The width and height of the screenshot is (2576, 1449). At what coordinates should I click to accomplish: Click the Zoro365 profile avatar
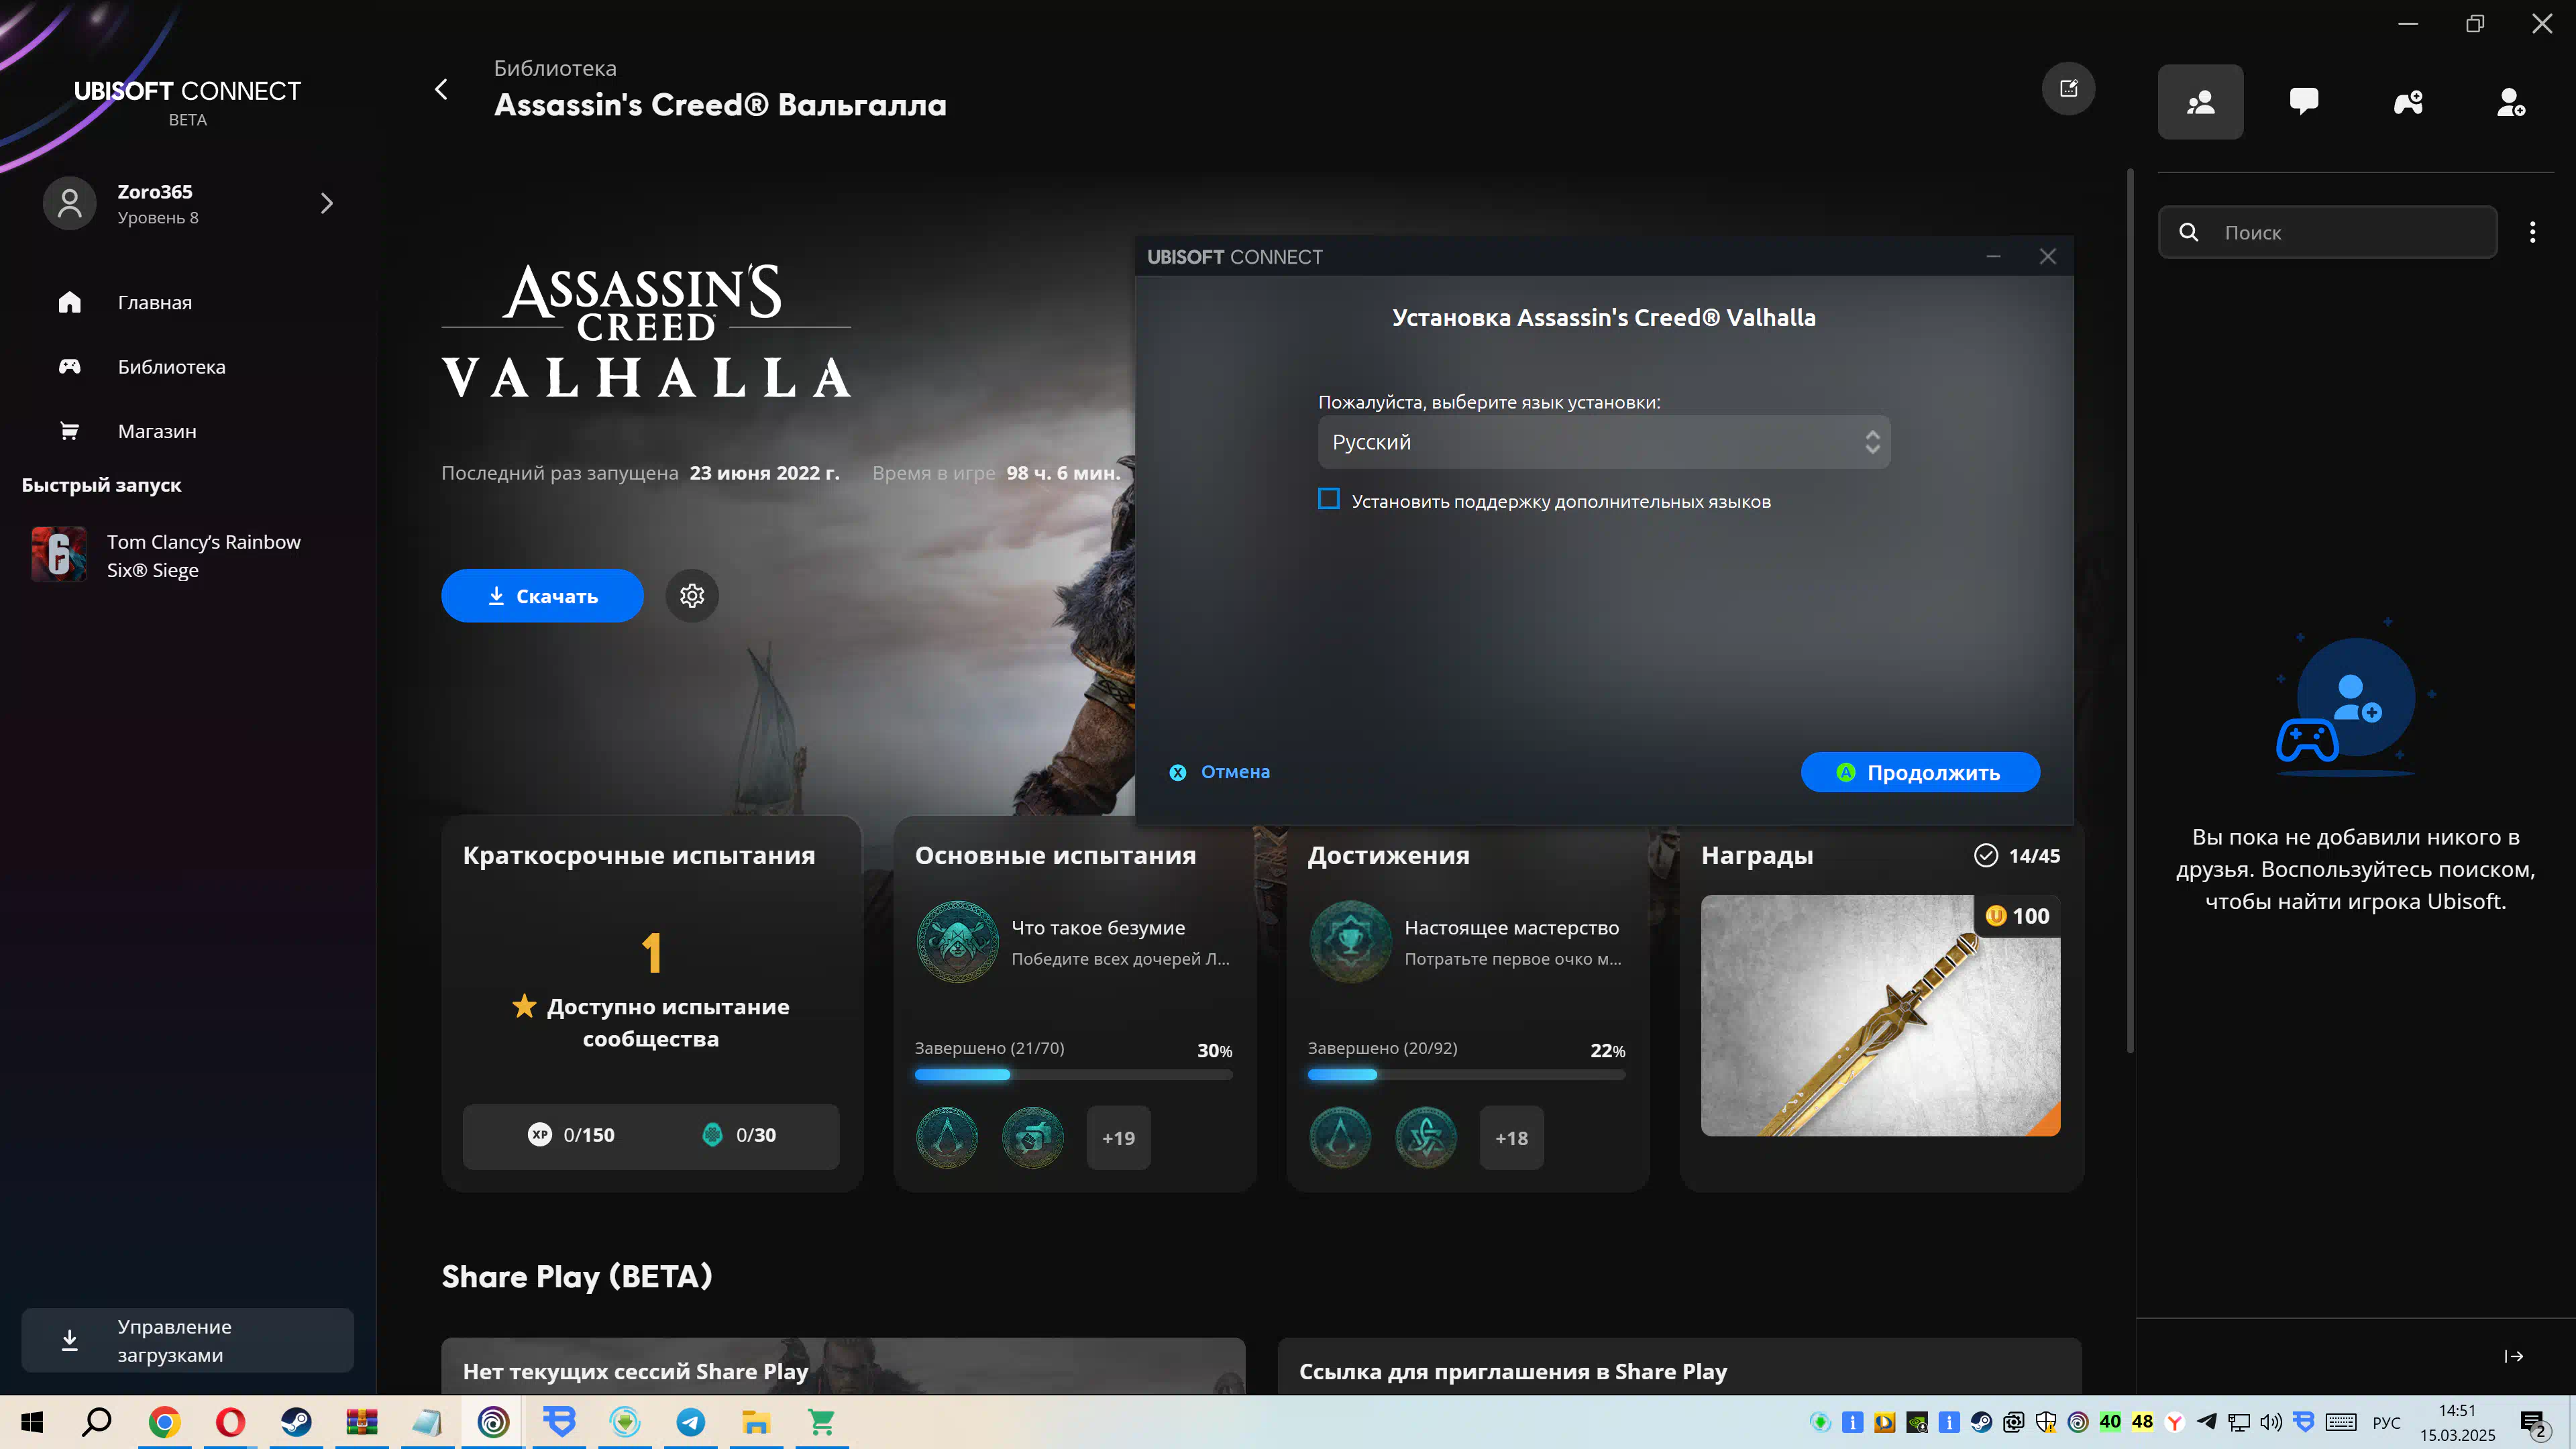point(69,204)
